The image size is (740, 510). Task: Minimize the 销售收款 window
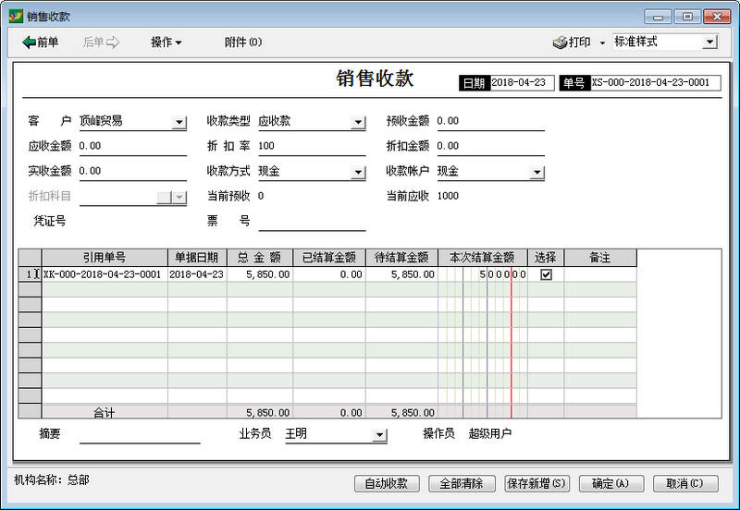point(658,17)
